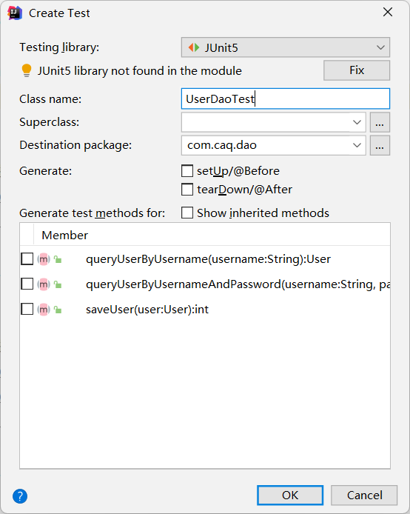Confirm with the OK button

click(x=290, y=495)
